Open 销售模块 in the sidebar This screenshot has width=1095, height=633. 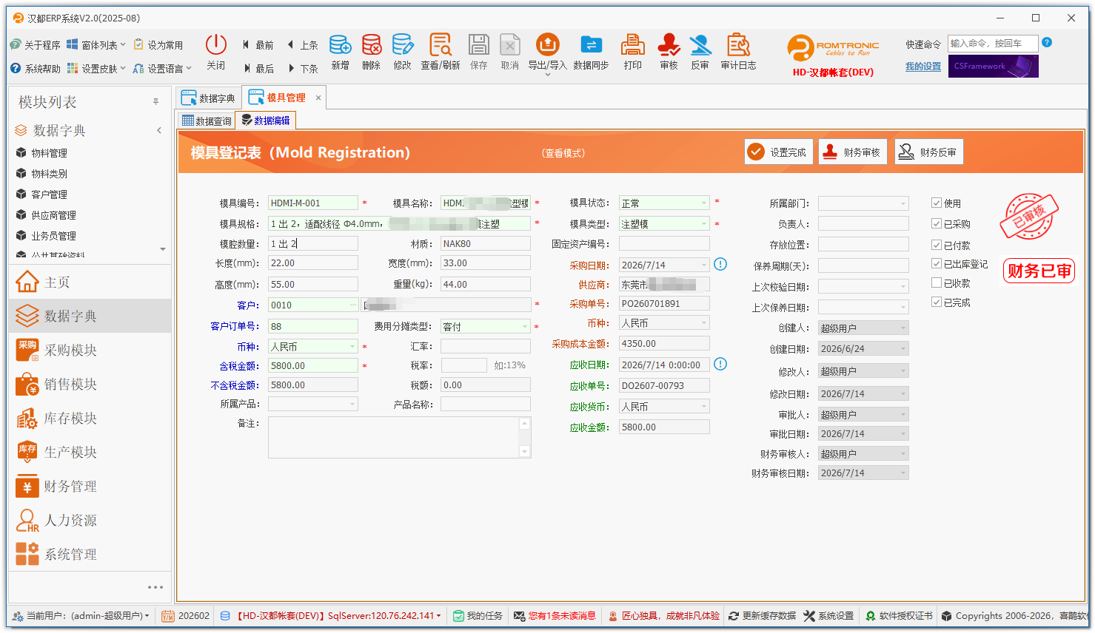pos(90,384)
